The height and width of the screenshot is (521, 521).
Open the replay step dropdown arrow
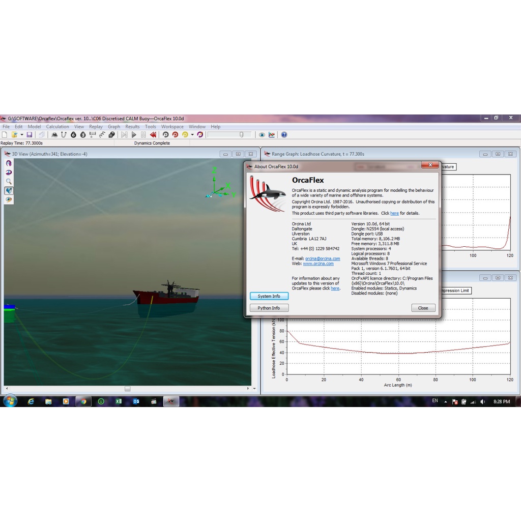(x=192, y=135)
